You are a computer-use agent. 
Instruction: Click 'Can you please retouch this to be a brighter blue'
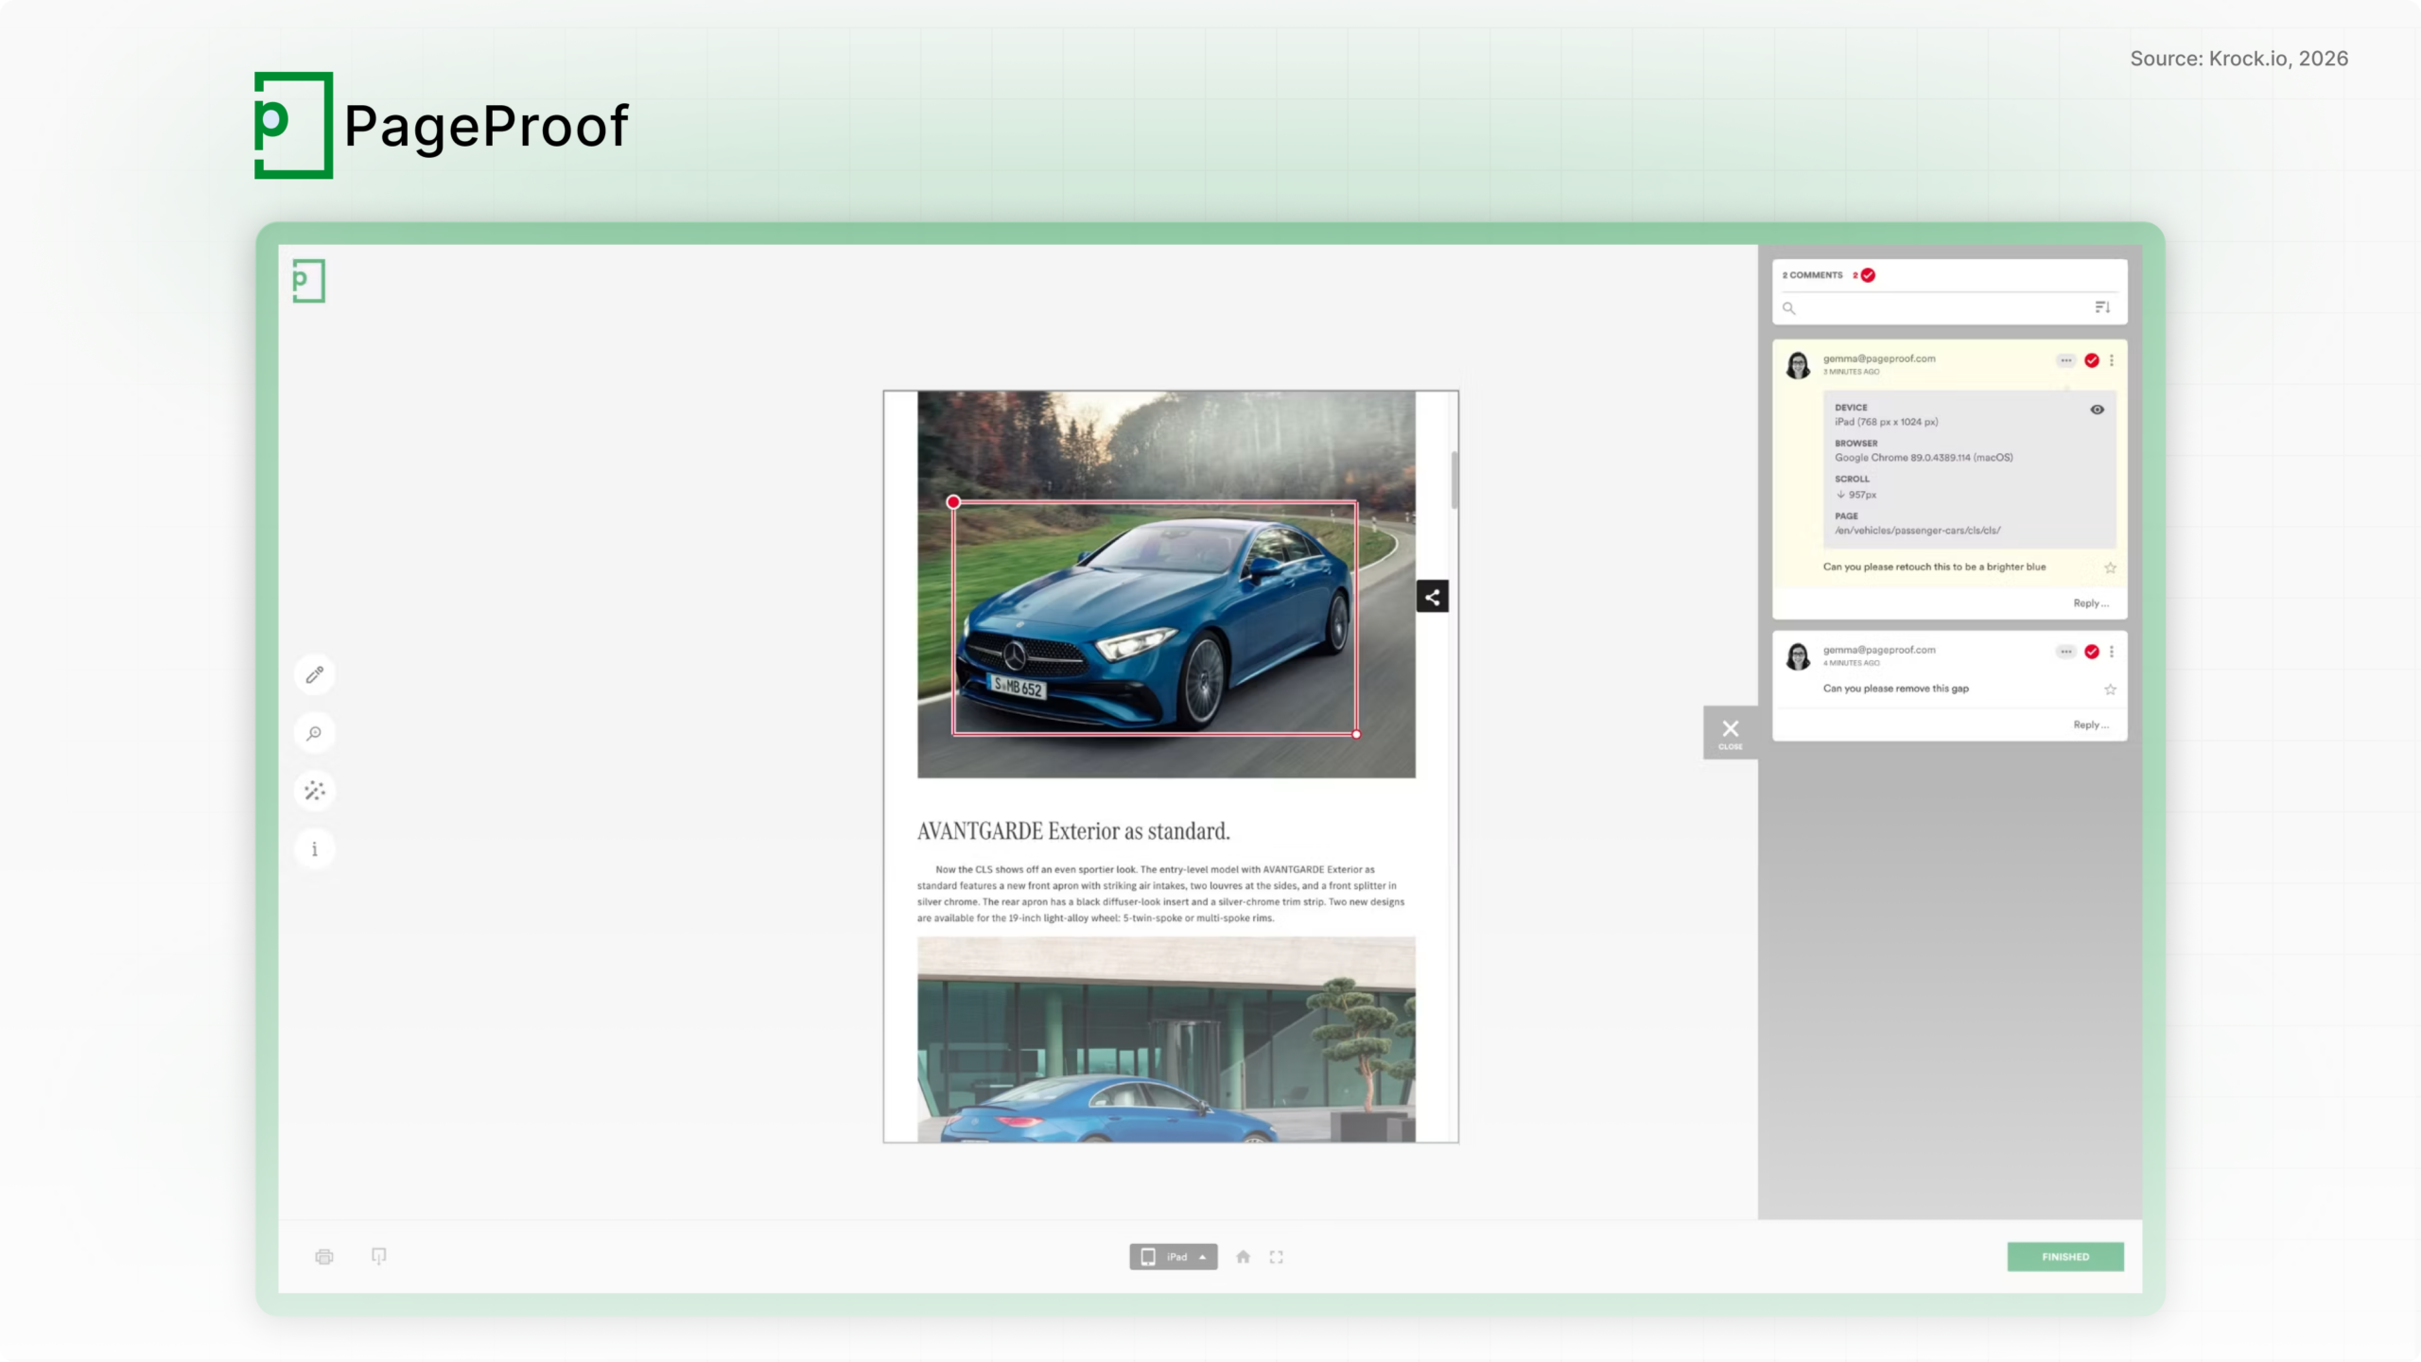(1934, 567)
